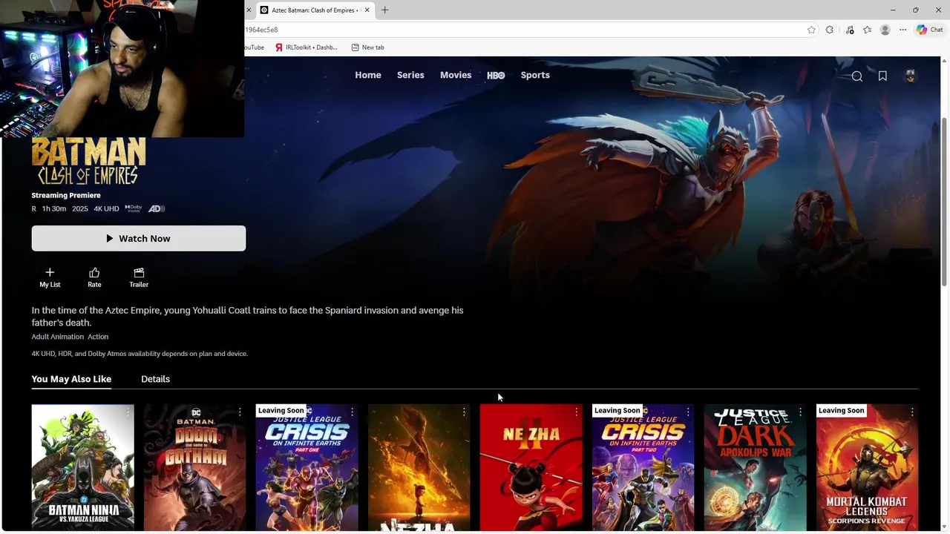Open media control music note icon

pos(850,30)
